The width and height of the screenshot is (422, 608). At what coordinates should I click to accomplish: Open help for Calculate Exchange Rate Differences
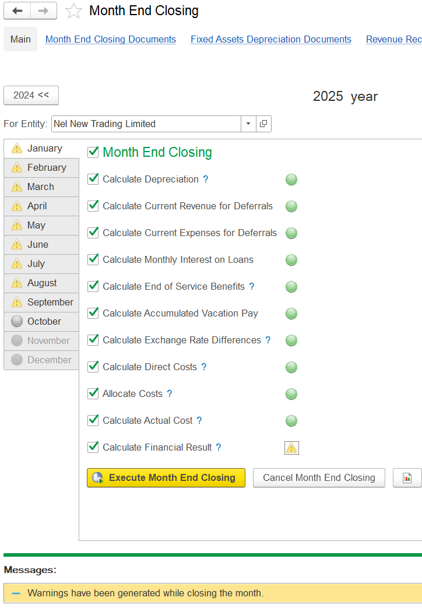click(268, 340)
